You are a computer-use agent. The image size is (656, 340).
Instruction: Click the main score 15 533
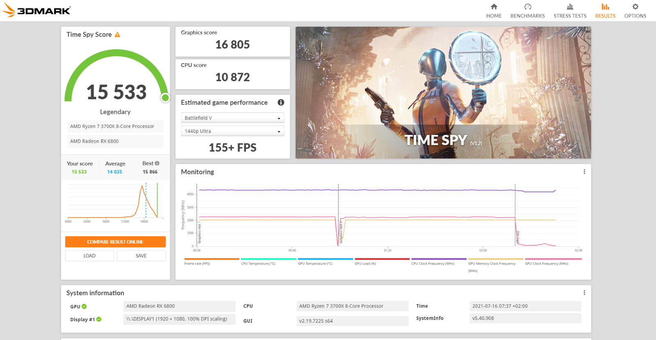(x=116, y=92)
